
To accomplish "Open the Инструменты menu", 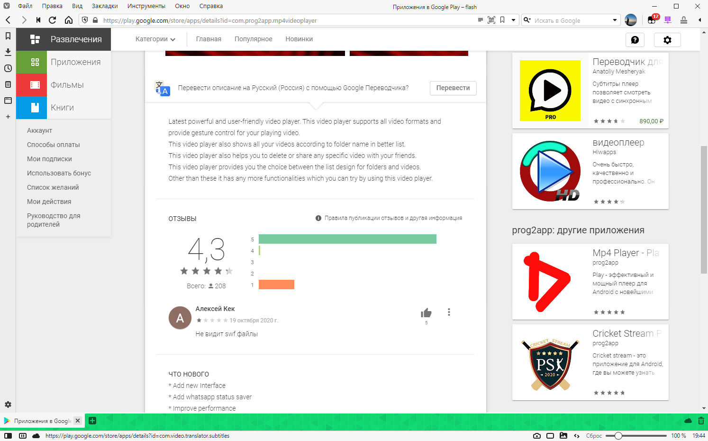I will (x=146, y=6).
